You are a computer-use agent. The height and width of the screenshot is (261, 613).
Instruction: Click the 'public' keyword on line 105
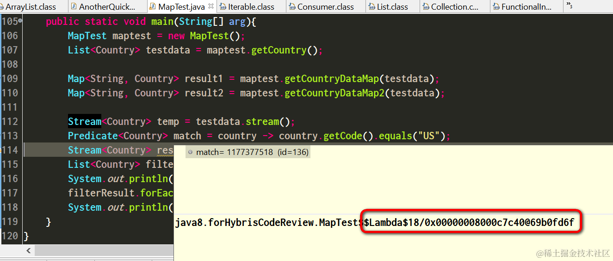[x=62, y=22]
